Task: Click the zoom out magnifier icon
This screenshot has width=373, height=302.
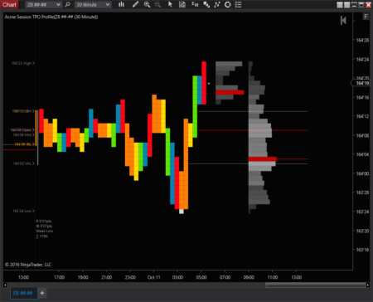Action: point(157,4)
